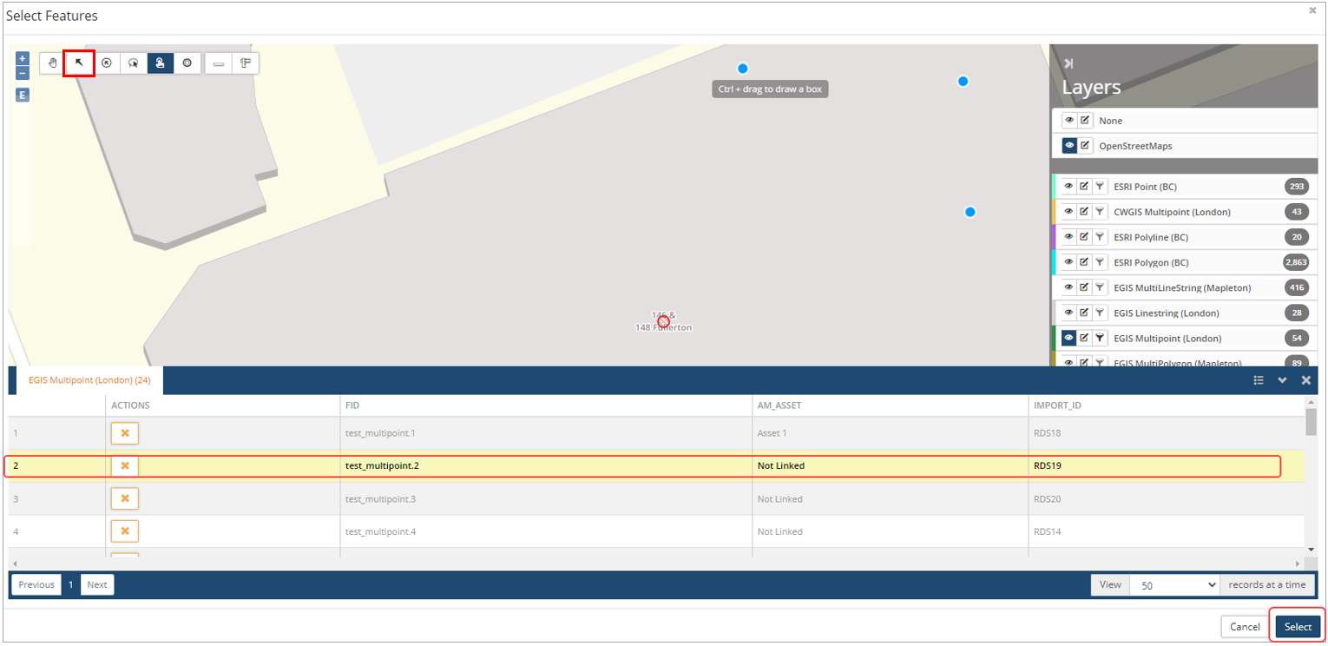Filter the ESRI Point (BC) layer
Image resolution: width=1328 pixels, height=646 pixels.
coord(1100,187)
